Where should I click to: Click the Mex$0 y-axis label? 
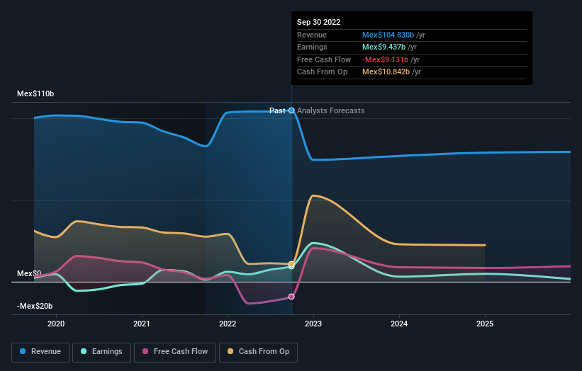(29, 273)
